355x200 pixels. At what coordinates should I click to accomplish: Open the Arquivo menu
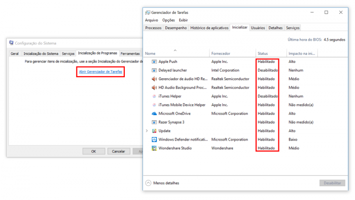[152, 20]
